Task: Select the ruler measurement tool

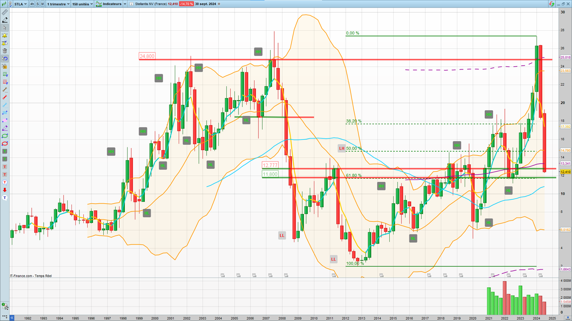Action: click(x=5, y=12)
